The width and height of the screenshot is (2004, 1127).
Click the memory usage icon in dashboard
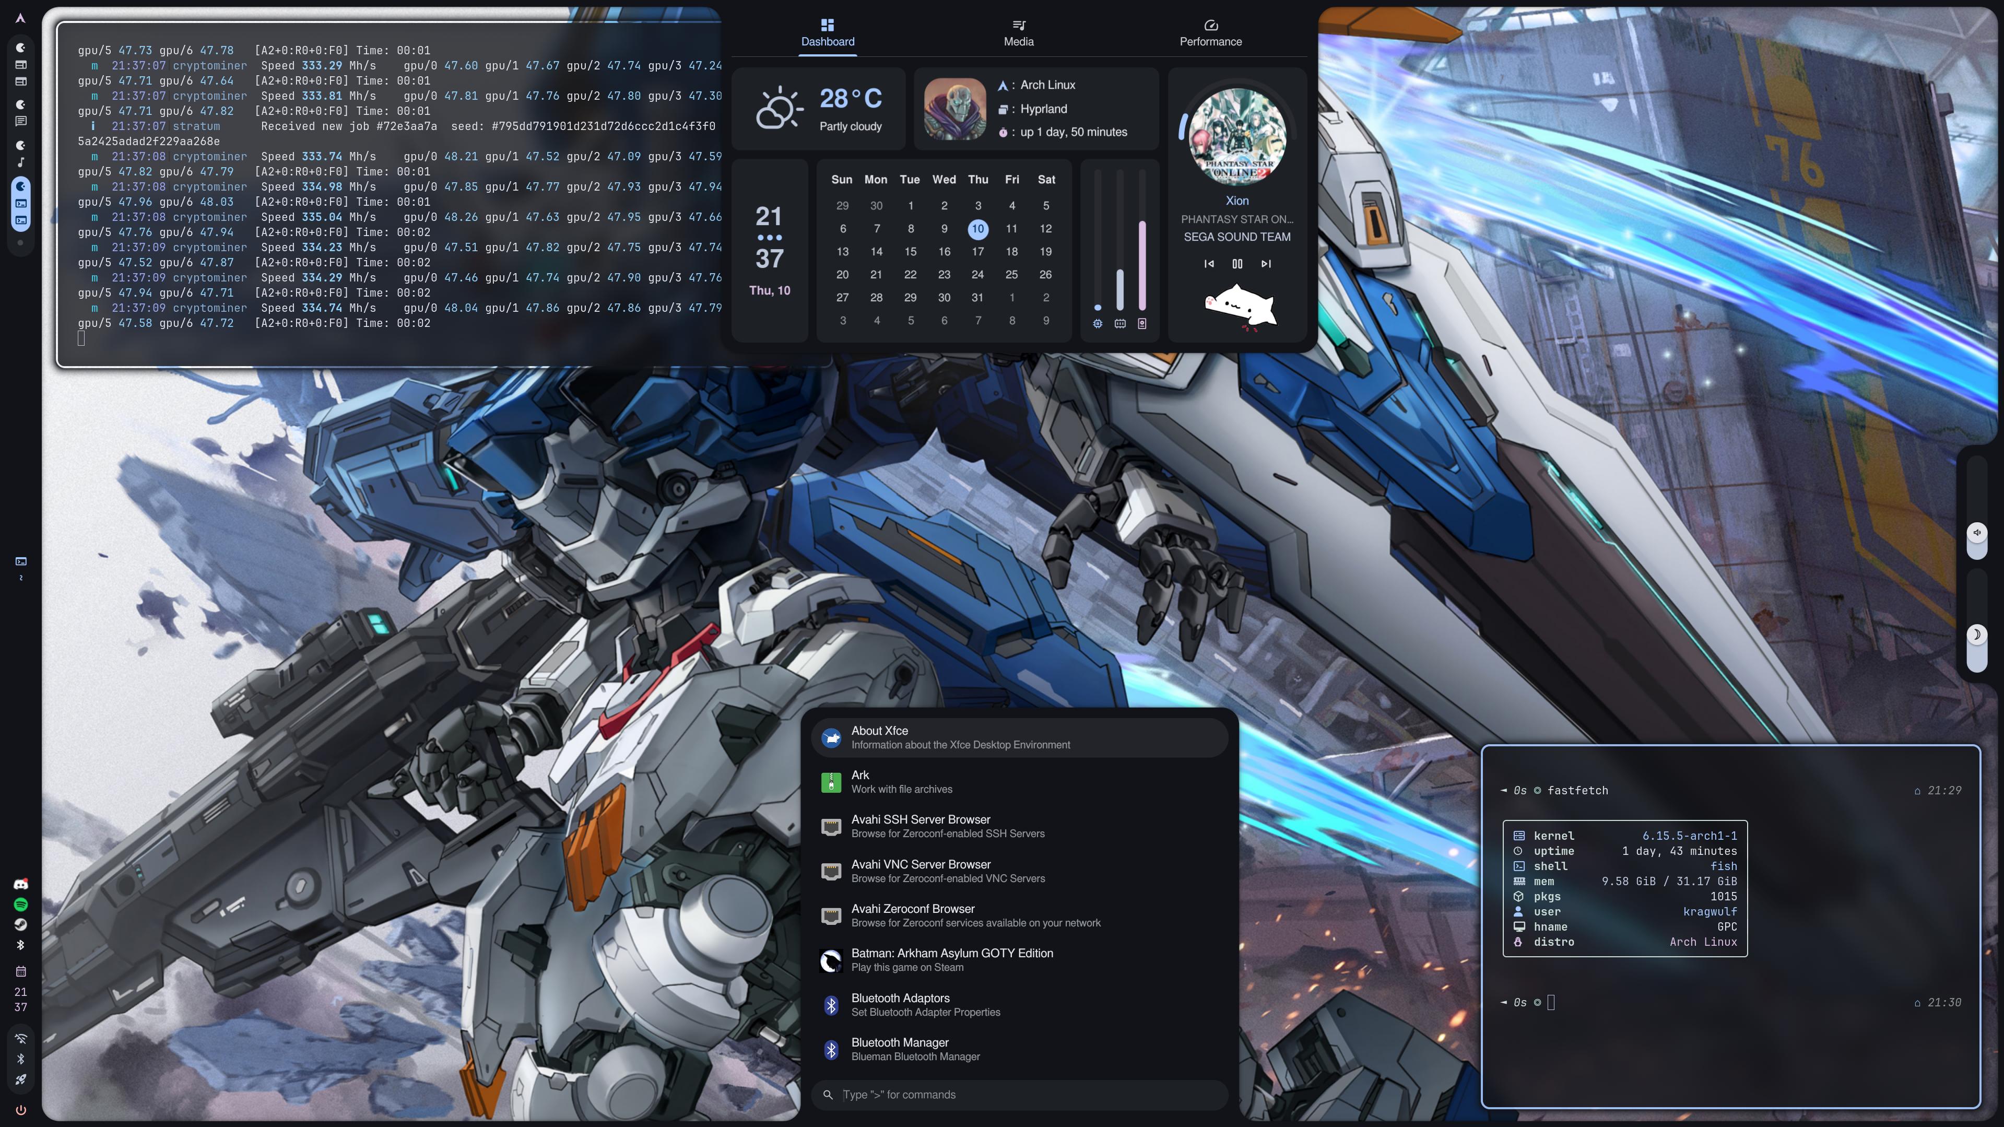(x=1119, y=324)
